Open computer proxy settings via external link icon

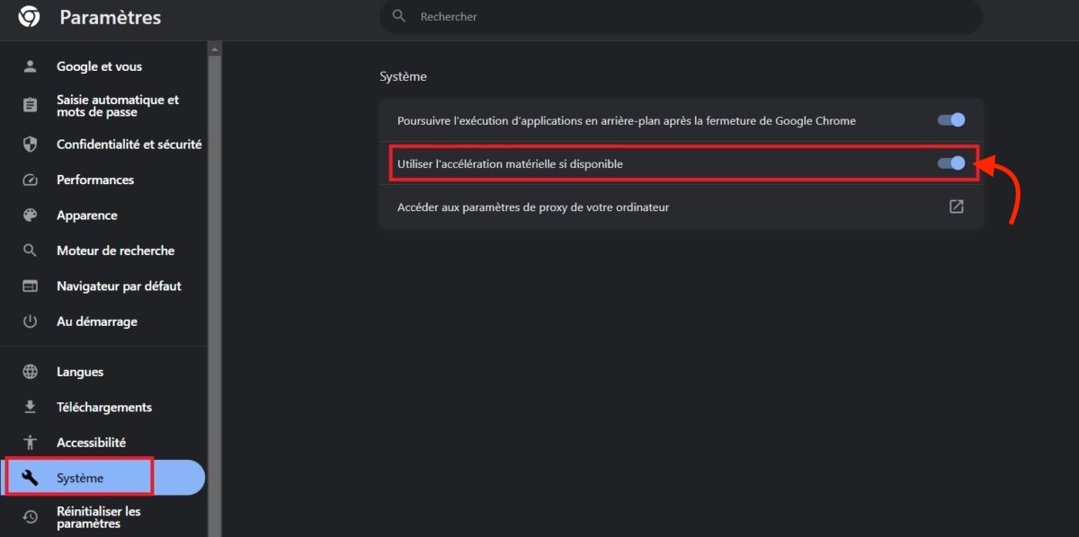point(956,206)
